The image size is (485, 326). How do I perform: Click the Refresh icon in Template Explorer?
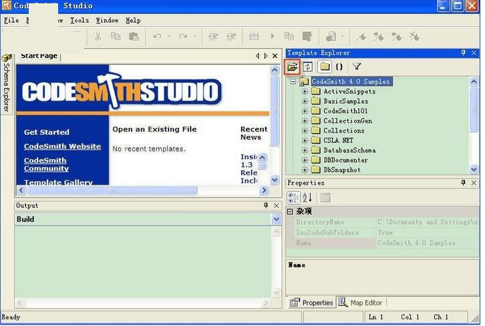(x=308, y=67)
